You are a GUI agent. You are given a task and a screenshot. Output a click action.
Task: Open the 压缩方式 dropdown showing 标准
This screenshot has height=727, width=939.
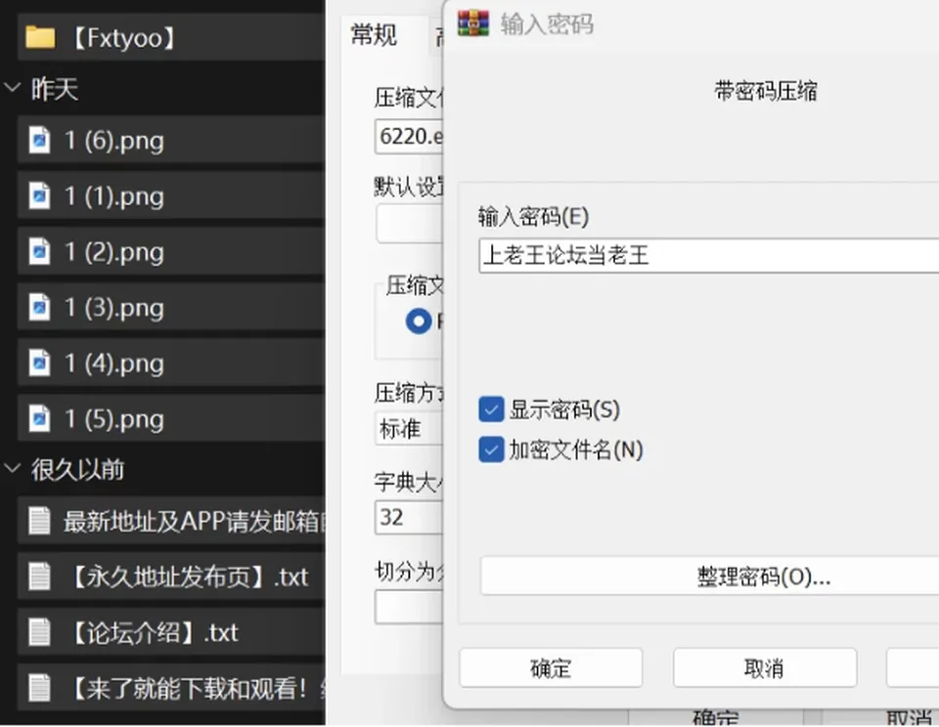tap(409, 429)
